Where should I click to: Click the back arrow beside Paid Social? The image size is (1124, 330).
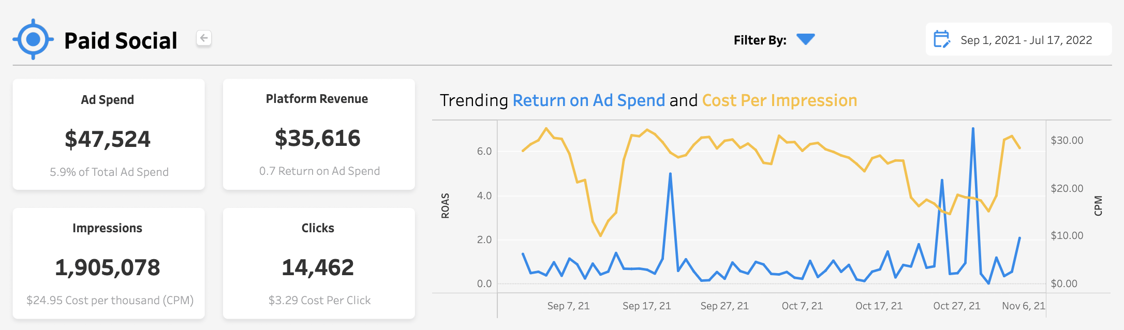coord(203,38)
